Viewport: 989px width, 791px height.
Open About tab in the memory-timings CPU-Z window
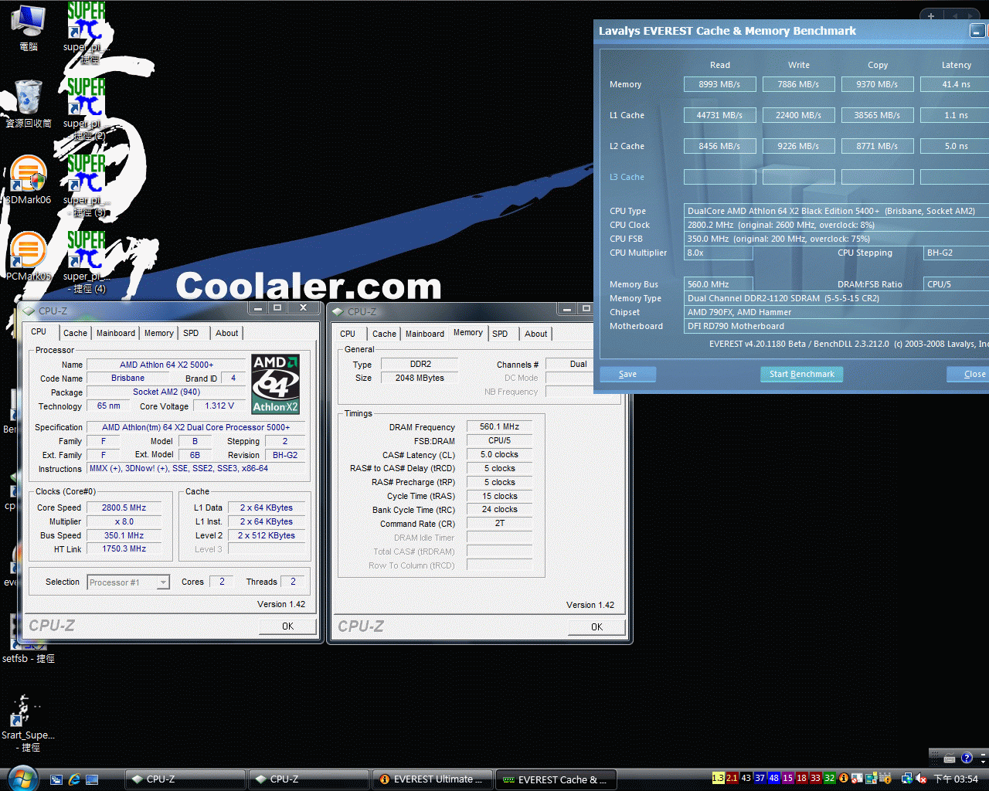pyautogui.click(x=535, y=334)
